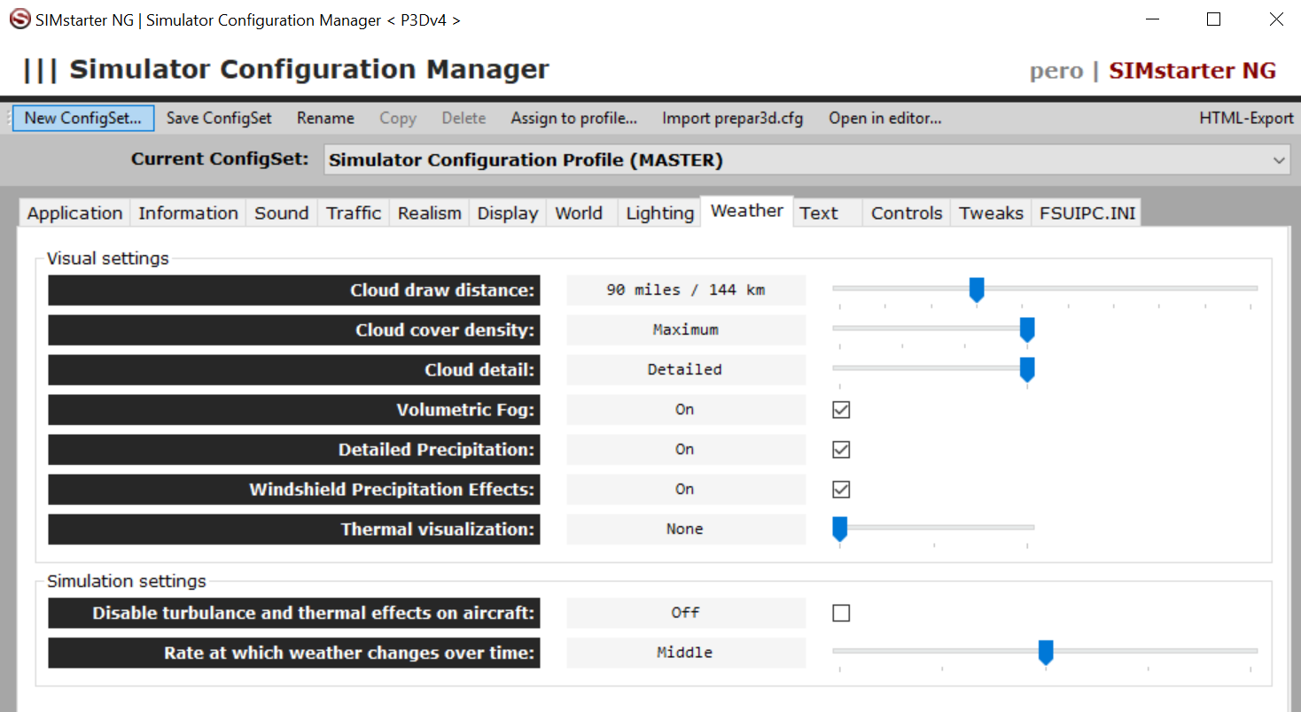Uncheck Detailed Precipitation checkbox
The image size is (1301, 712).
[x=841, y=449]
